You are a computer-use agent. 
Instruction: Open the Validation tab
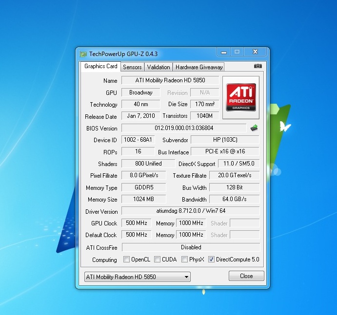(x=159, y=67)
